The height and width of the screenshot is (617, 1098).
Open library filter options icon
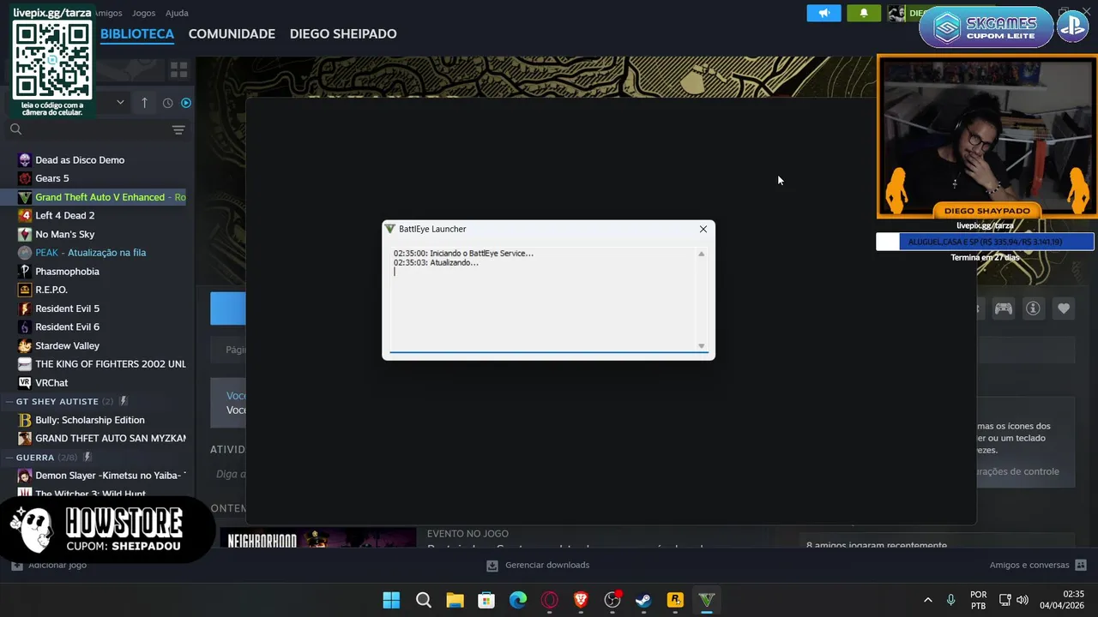pyautogui.click(x=178, y=130)
